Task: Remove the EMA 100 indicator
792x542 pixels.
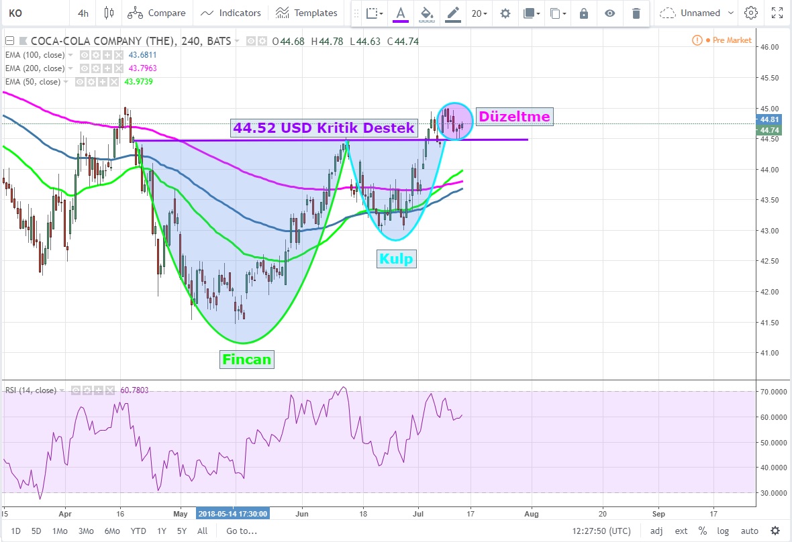Action: 118,55
